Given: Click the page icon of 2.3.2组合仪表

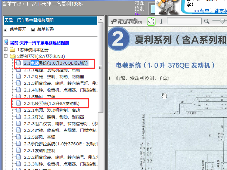Looking at the screenshot, I should (x=19, y=157).
